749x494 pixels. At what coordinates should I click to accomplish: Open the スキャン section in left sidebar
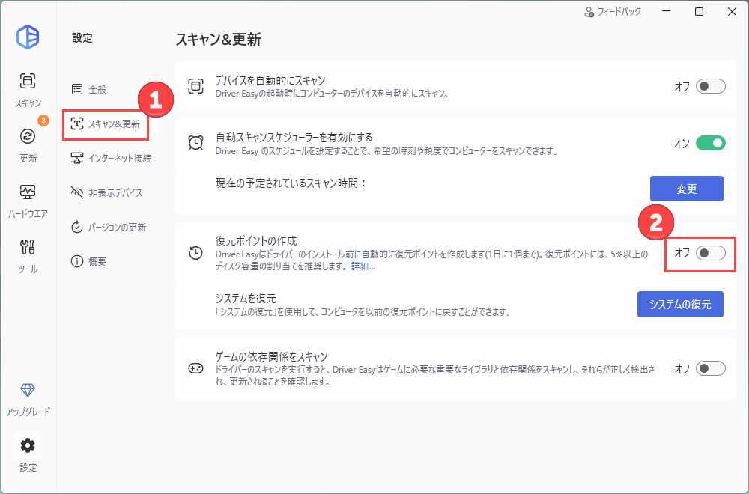(x=28, y=90)
